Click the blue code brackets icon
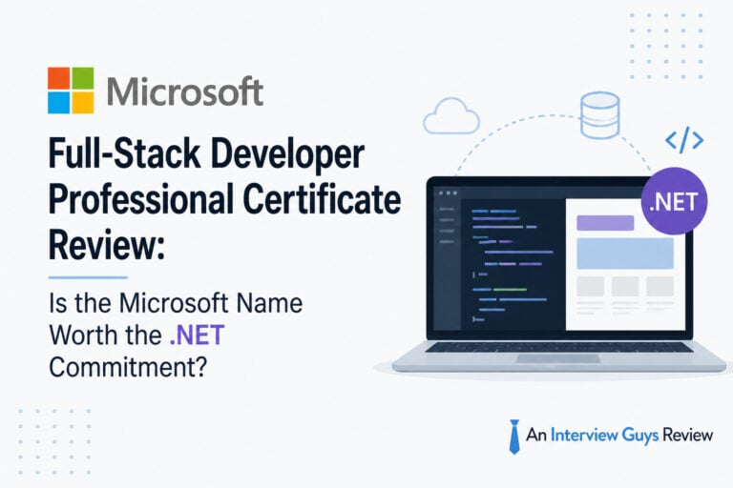The width and height of the screenshot is (733, 488). [684, 140]
